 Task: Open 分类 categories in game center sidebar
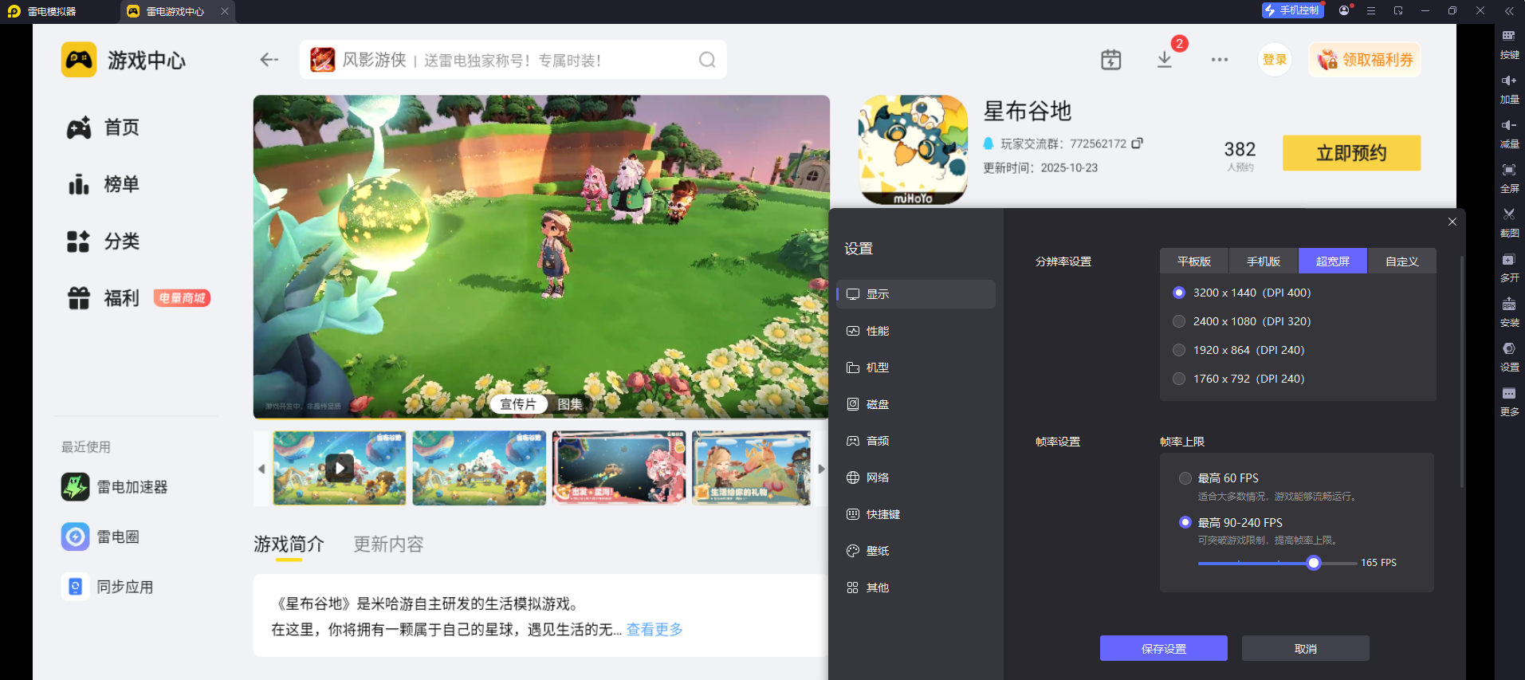(104, 242)
